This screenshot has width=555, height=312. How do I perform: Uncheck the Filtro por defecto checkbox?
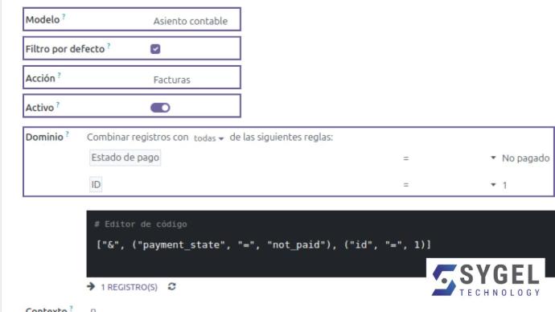point(155,49)
